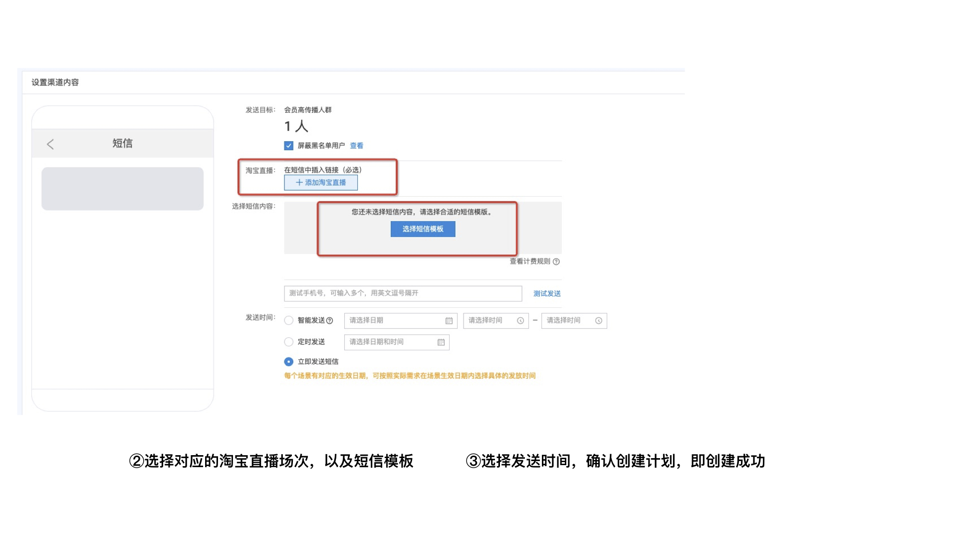This screenshot has height=539, width=958.
Task: Click the 测试手机号 input field
Action: [403, 293]
